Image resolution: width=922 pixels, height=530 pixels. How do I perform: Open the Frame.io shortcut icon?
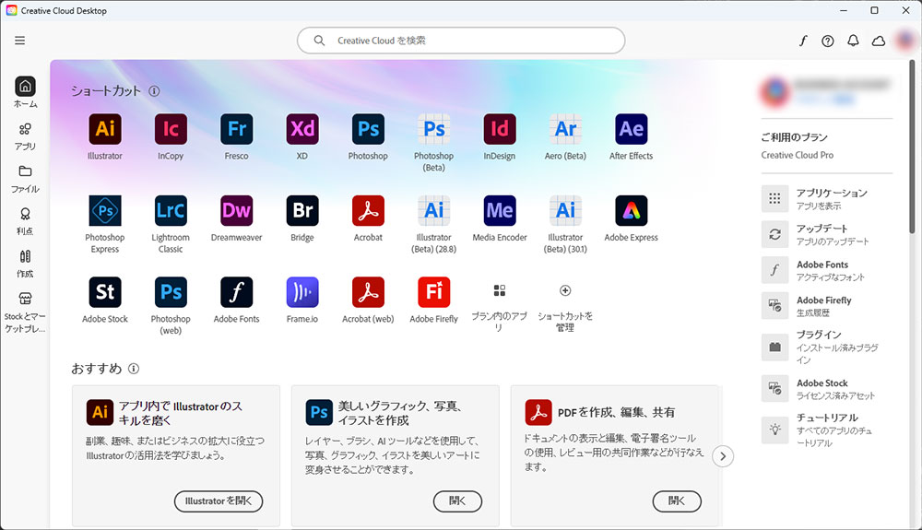pos(302,292)
